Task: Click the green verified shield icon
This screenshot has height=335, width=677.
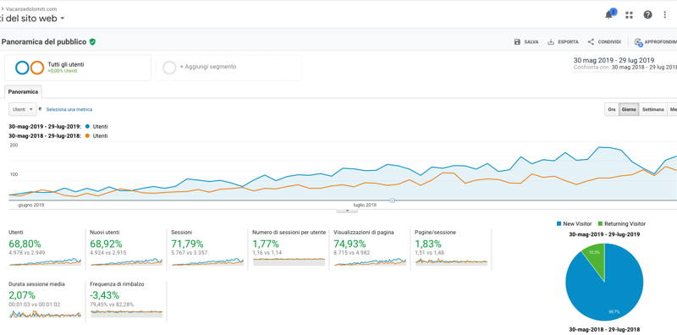Action: [x=92, y=42]
